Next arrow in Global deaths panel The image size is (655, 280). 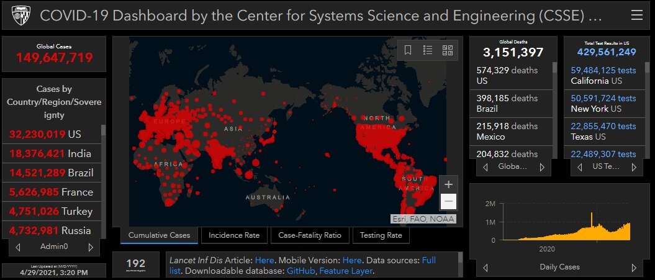coord(542,167)
